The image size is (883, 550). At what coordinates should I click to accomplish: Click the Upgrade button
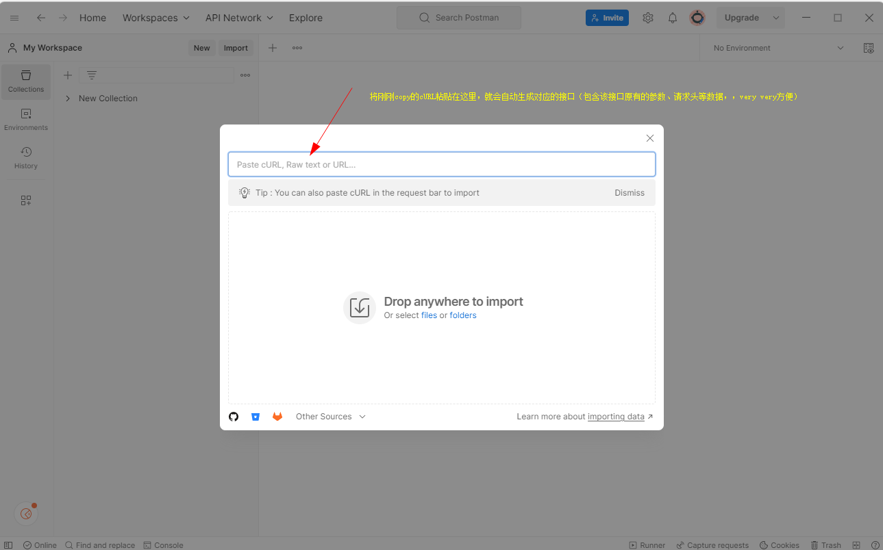742,18
